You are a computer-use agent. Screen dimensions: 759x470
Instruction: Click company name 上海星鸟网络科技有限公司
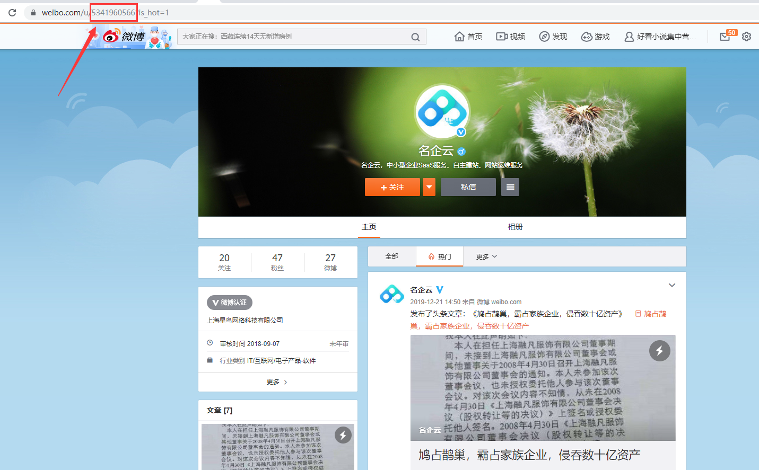click(x=245, y=321)
